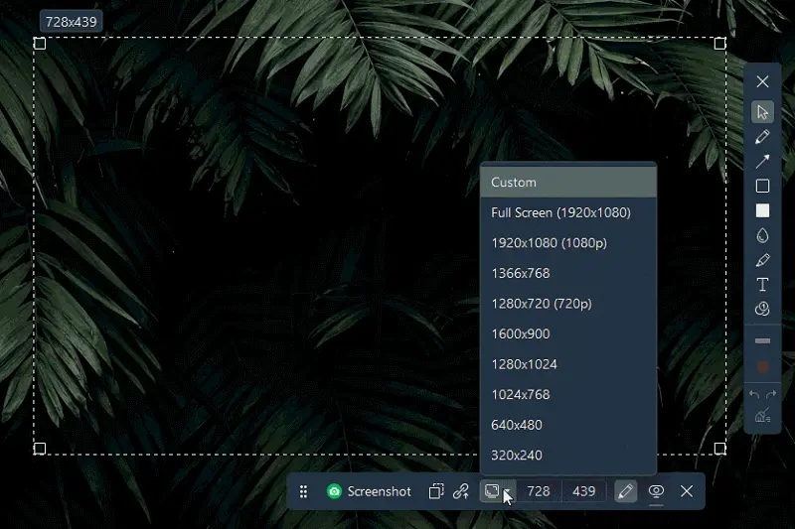Screen dimensions: 795x529
Task: Open the capture size preset dropdown
Action: pyautogui.click(x=498, y=491)
